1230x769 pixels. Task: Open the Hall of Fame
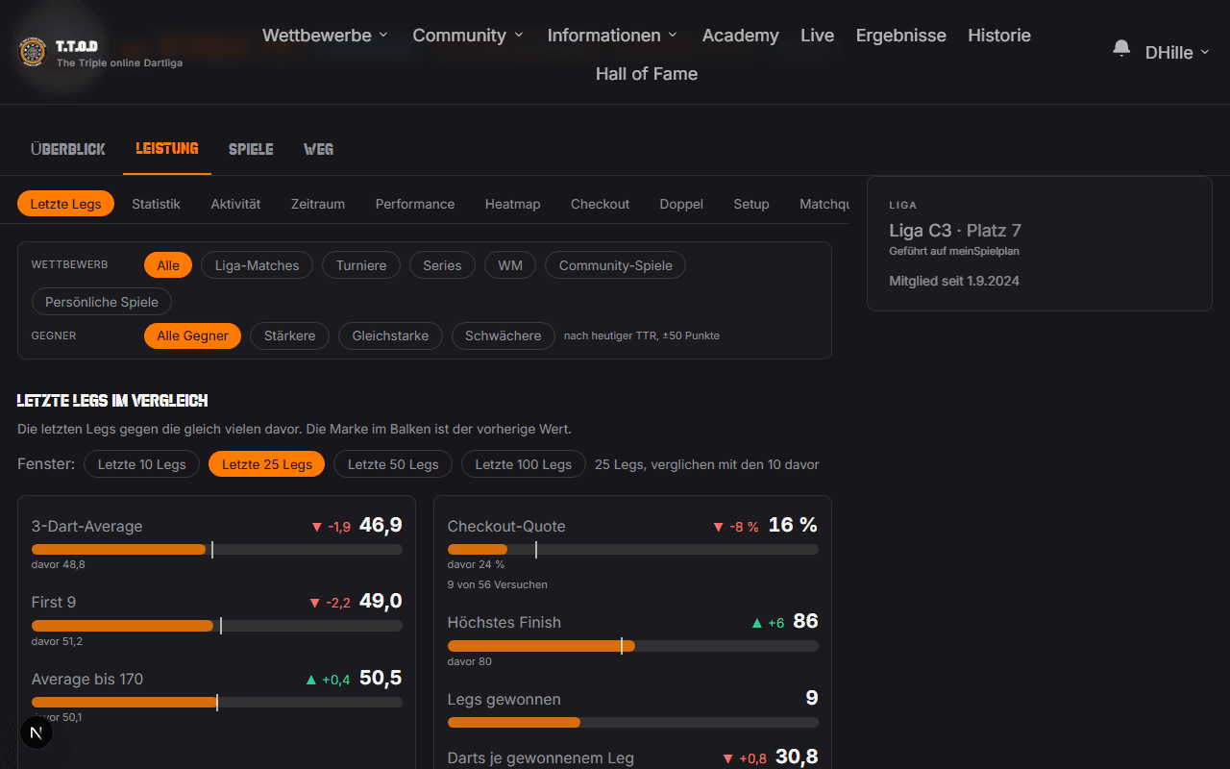[x=647, y=74]
